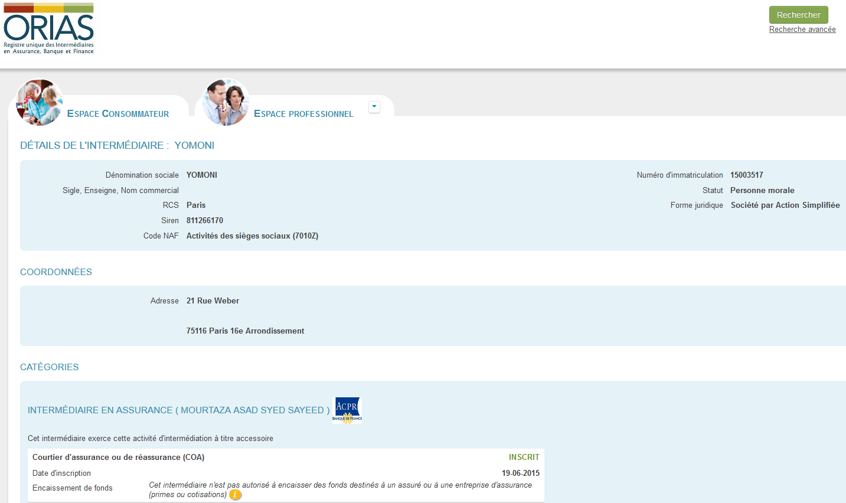This screenshot has width=846, height=503.
Task: Select the registration number 15003517
Action: pos(747,175)
